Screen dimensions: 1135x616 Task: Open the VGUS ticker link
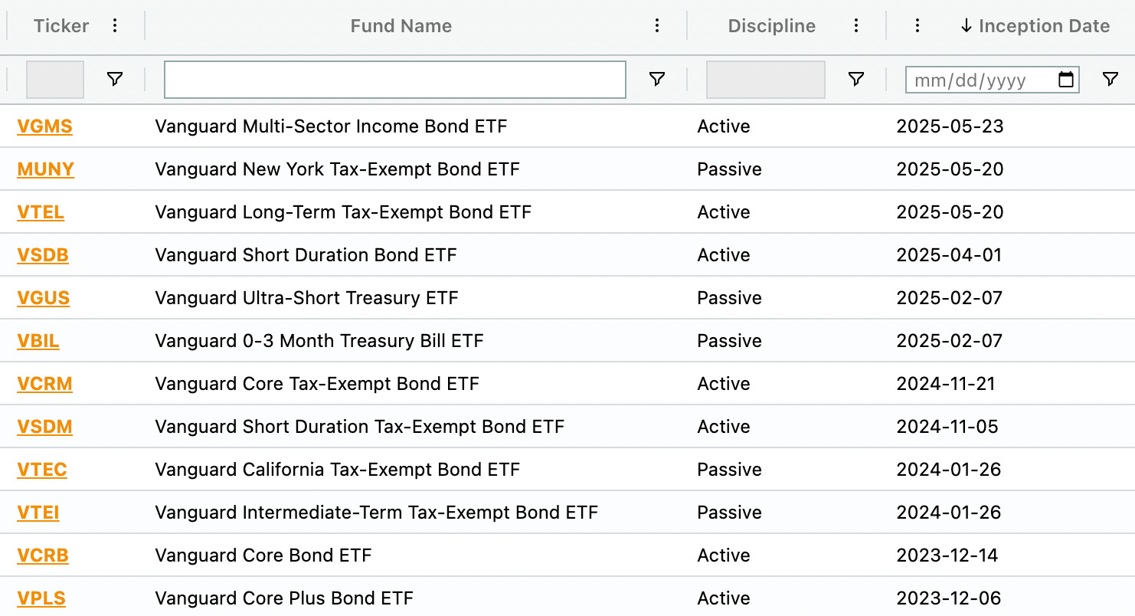(43, 298)
